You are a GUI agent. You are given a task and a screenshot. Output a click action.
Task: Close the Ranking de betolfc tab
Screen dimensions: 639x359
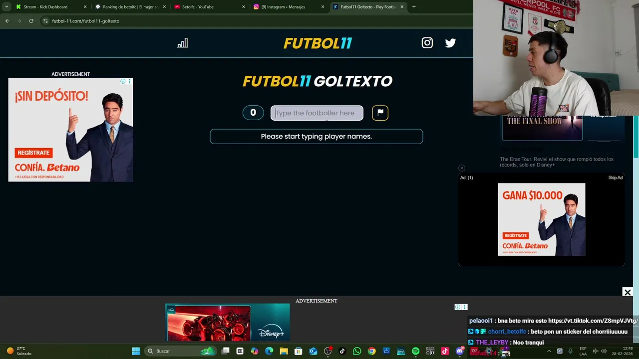tap(164, 7)
